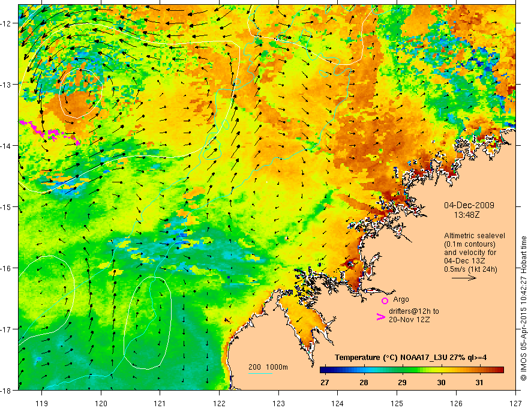Click the dark blue end of the temperature scale

(323, 370)
